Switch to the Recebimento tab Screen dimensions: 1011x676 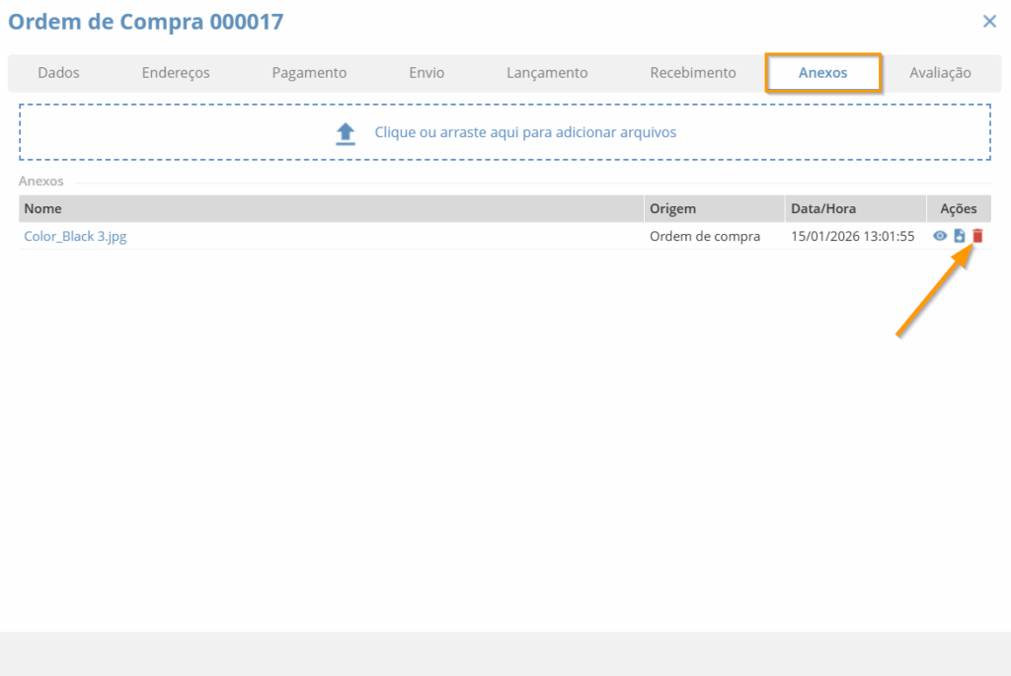(x=693, y=73)
